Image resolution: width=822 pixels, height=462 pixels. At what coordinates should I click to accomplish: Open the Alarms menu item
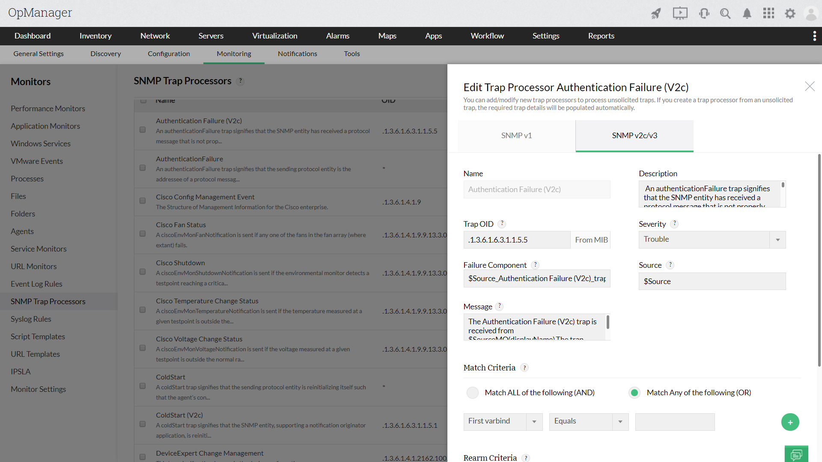[x=337, y=36]
